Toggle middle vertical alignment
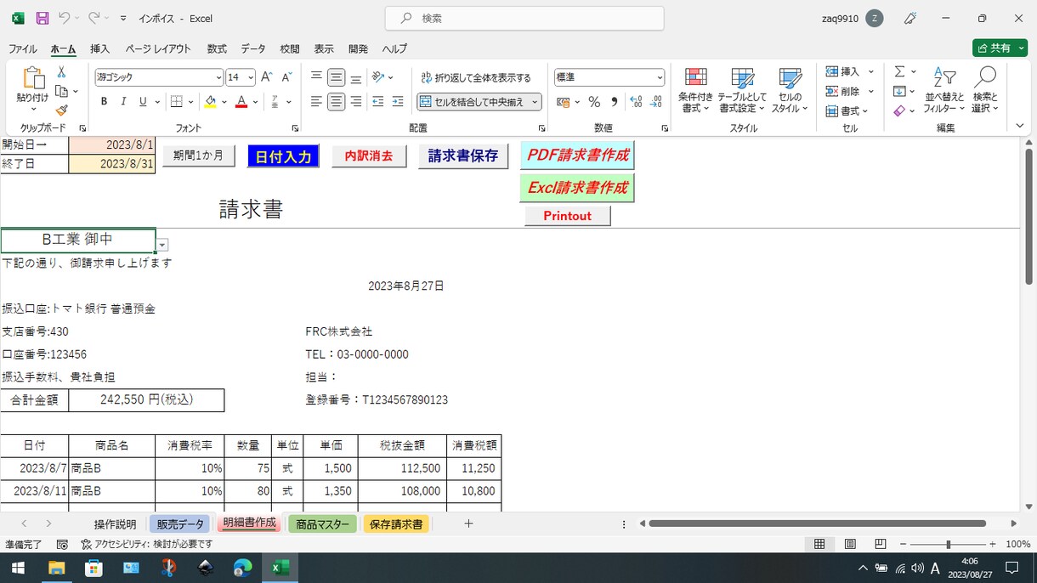The height and width of the screenshot is (583, 1037). [x=337, y=77]
